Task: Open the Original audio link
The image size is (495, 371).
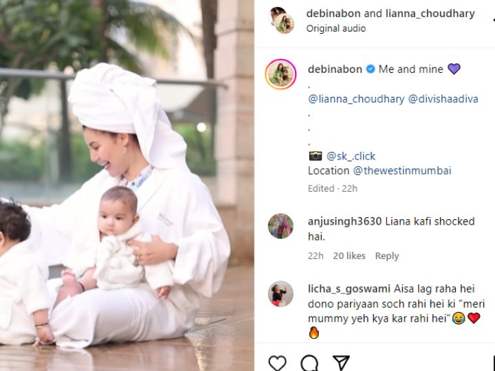Action: click(x=336, y=28)
